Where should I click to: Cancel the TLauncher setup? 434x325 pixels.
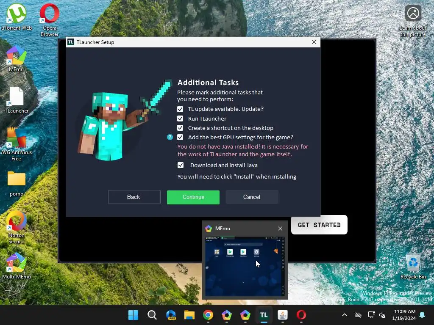pos(252,197)
